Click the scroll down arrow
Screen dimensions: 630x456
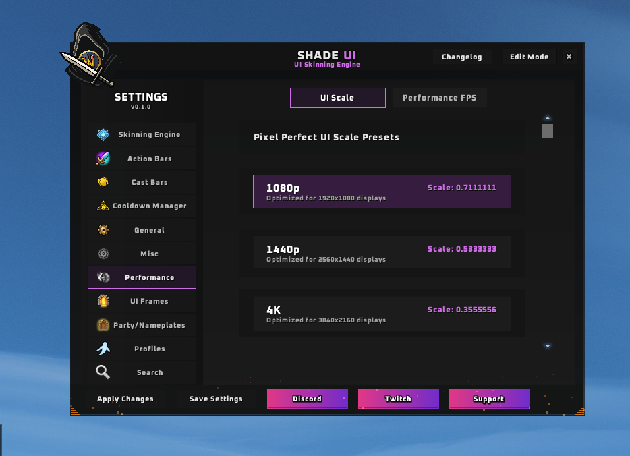pyautogui.click(x=548, y=346)
